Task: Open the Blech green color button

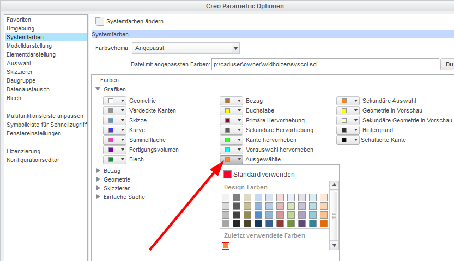Action: pyautogui.click(x=114, y=159)
